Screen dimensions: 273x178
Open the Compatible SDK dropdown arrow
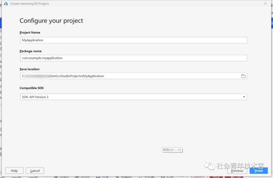point(244,97)
